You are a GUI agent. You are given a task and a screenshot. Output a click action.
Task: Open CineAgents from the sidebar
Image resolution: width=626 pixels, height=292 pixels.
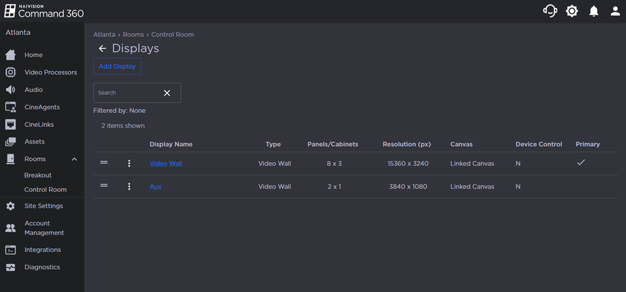point(42,107)
